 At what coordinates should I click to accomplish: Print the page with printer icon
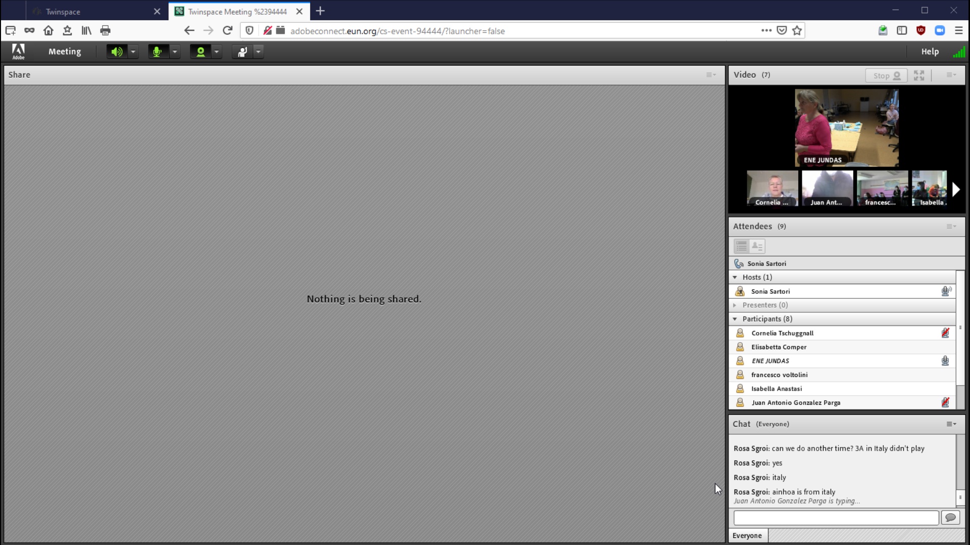coord(105,31)
